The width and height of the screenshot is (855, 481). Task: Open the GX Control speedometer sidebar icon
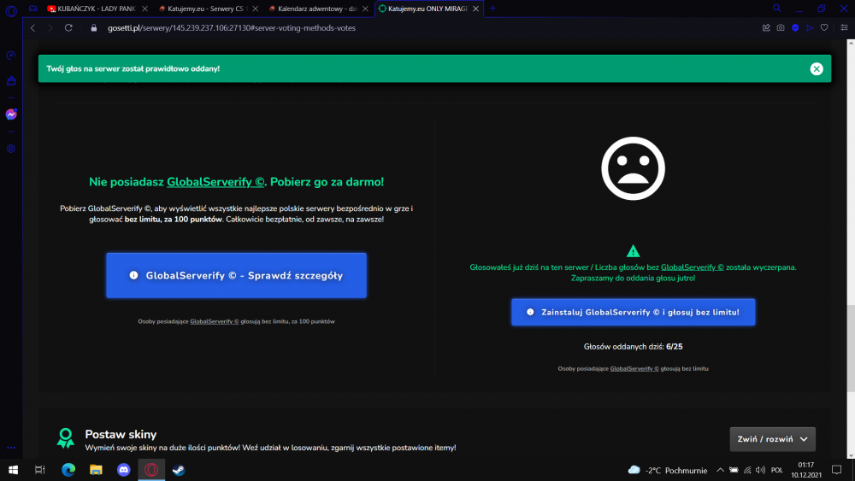(11, 56)
